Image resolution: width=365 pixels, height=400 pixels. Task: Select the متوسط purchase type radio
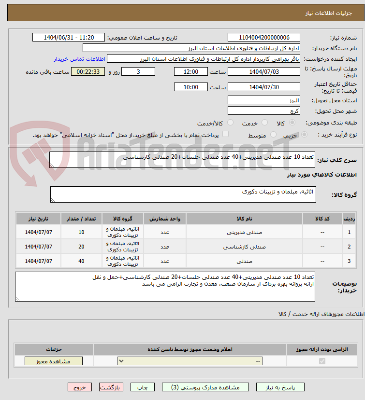coord(273,135)
